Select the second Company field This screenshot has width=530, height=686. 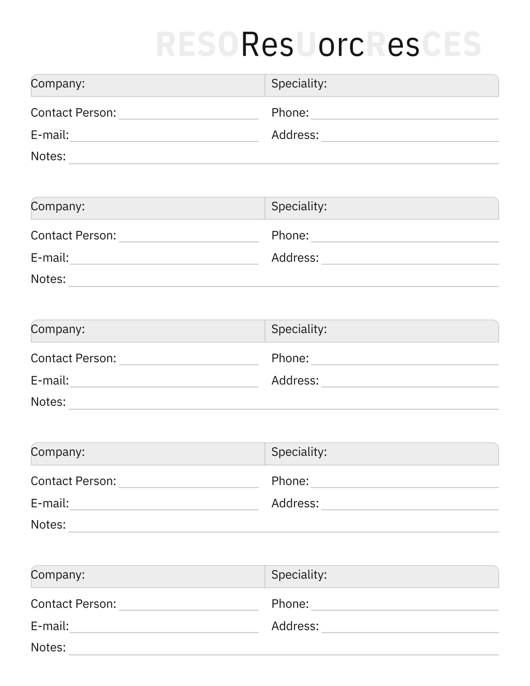(173, 208)
